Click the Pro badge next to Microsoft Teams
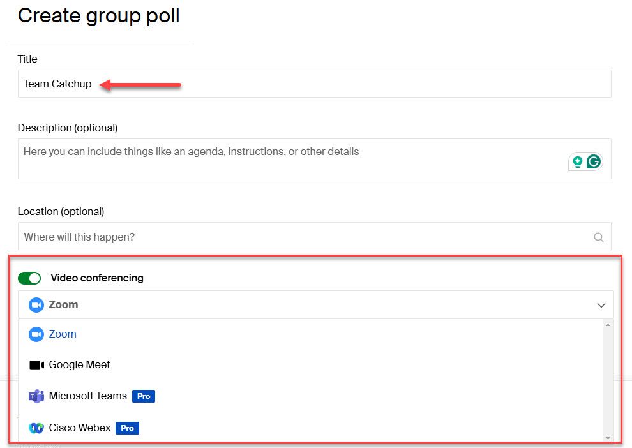 143,396
